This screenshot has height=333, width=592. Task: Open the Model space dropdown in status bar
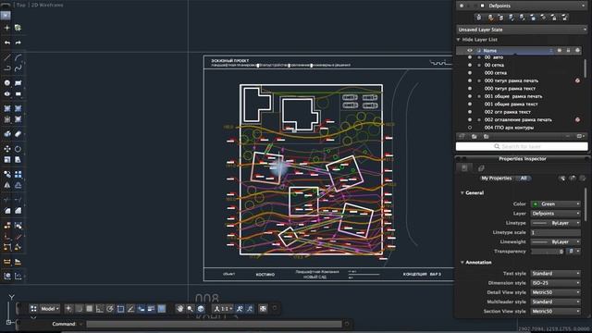click(x=50, y=308)
